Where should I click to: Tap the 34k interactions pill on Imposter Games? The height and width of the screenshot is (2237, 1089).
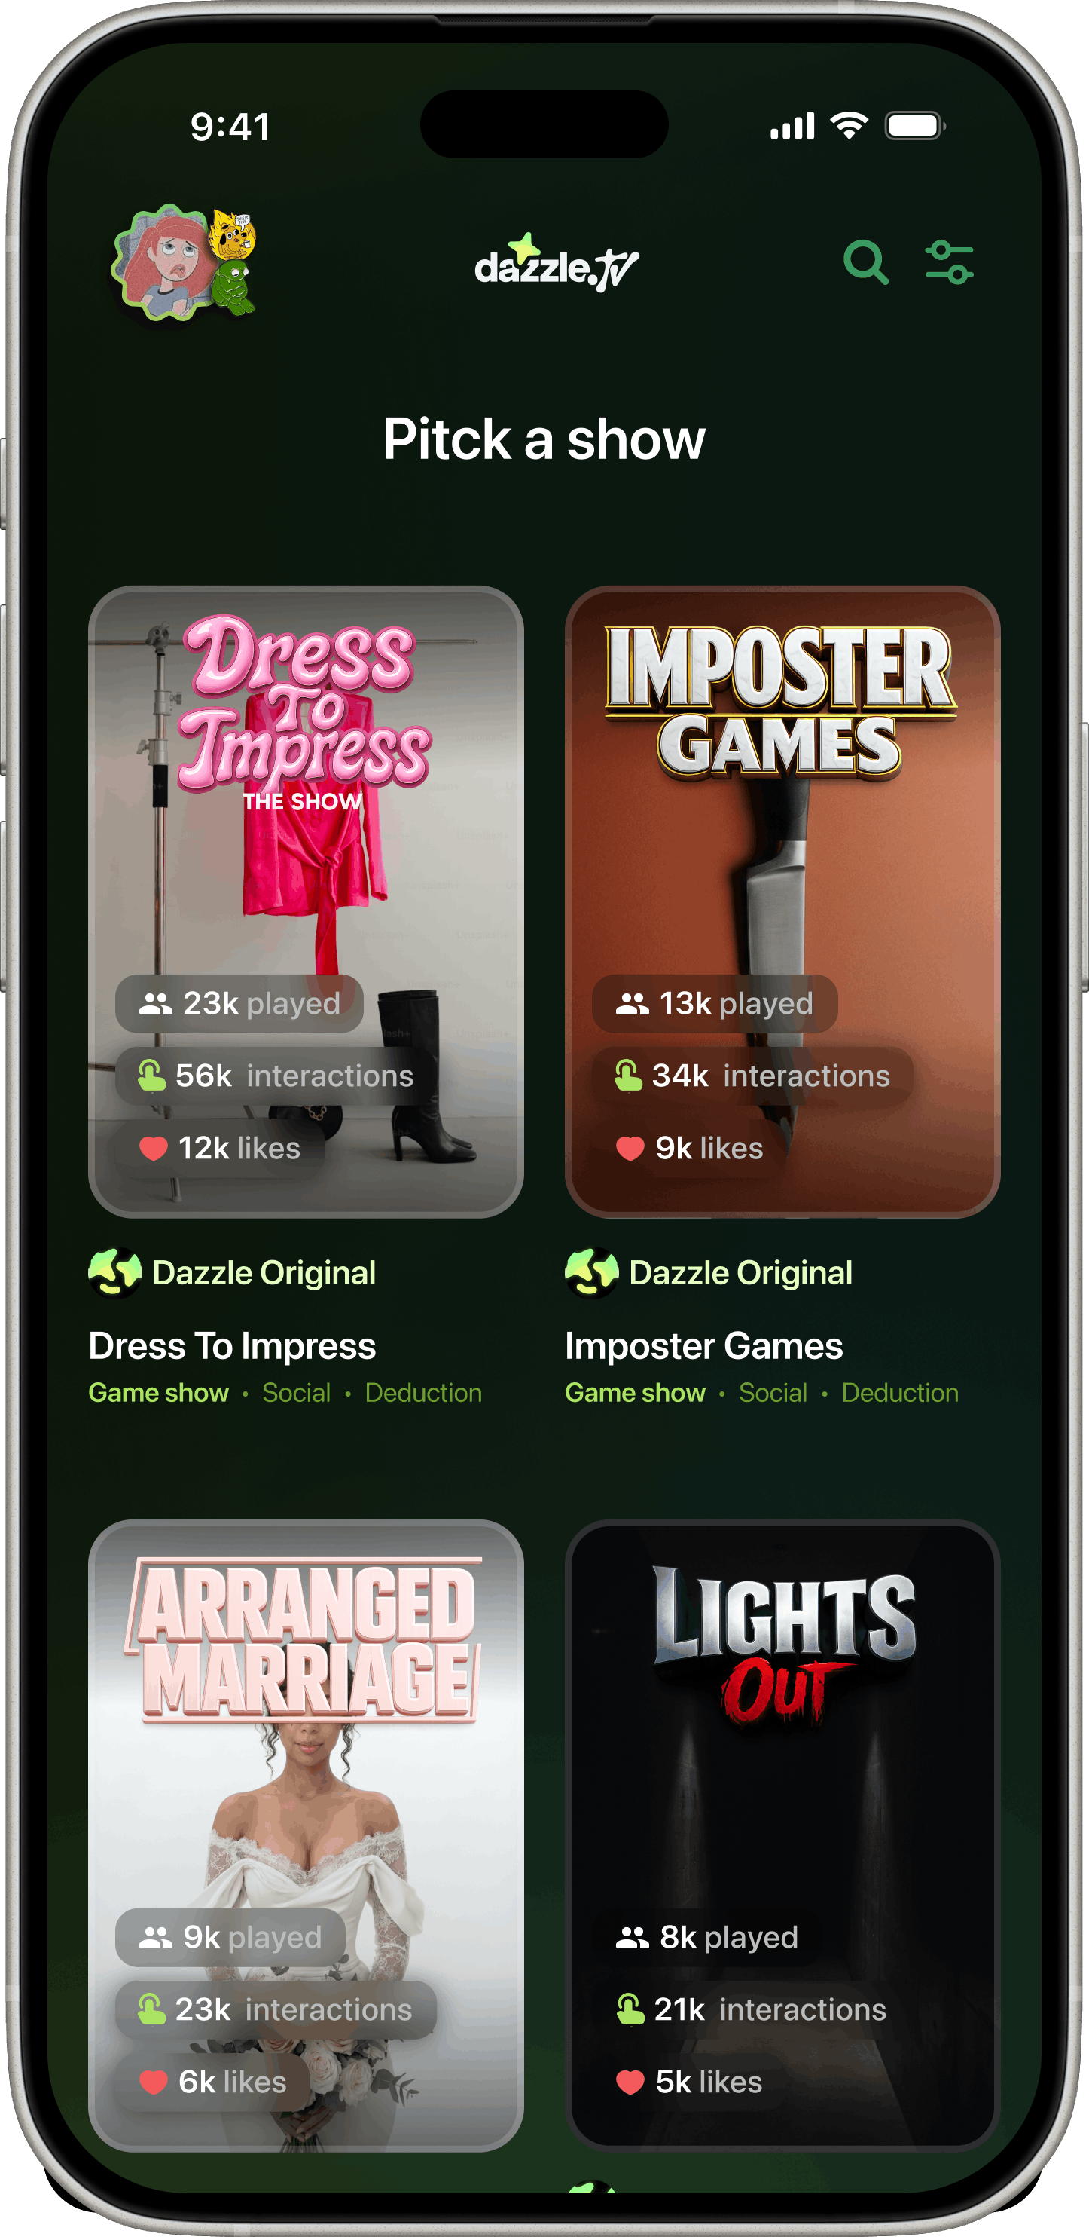pos(752,1075)
